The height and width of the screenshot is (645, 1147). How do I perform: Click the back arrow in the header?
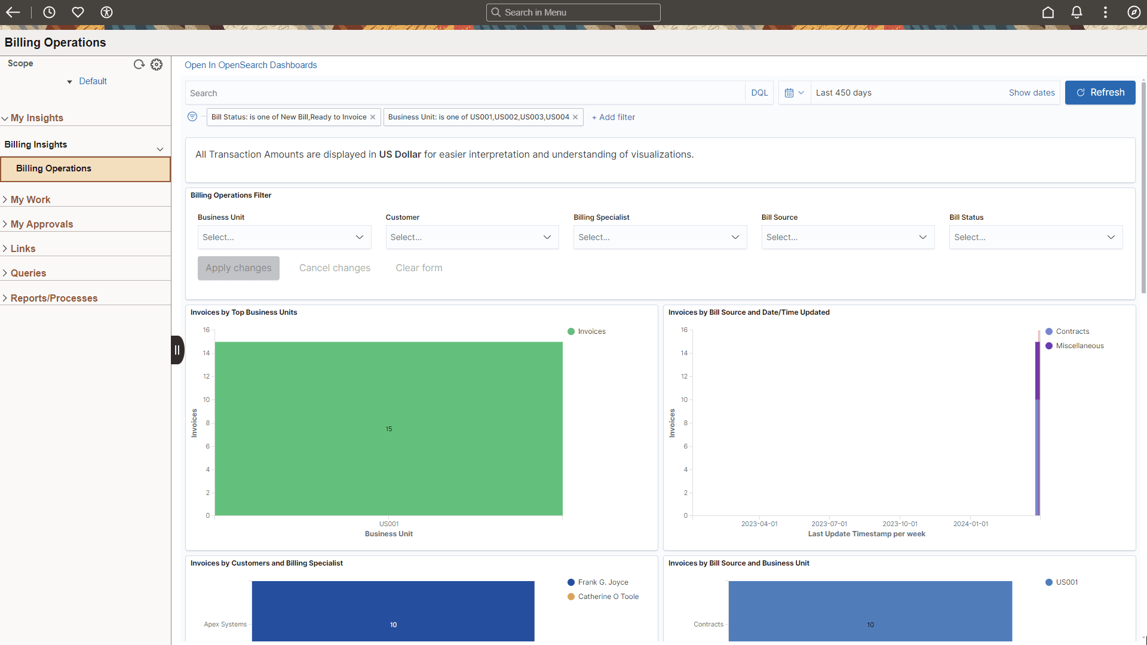pos(13,12)
